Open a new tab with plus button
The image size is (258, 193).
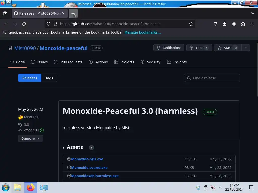tap(73, 13)
